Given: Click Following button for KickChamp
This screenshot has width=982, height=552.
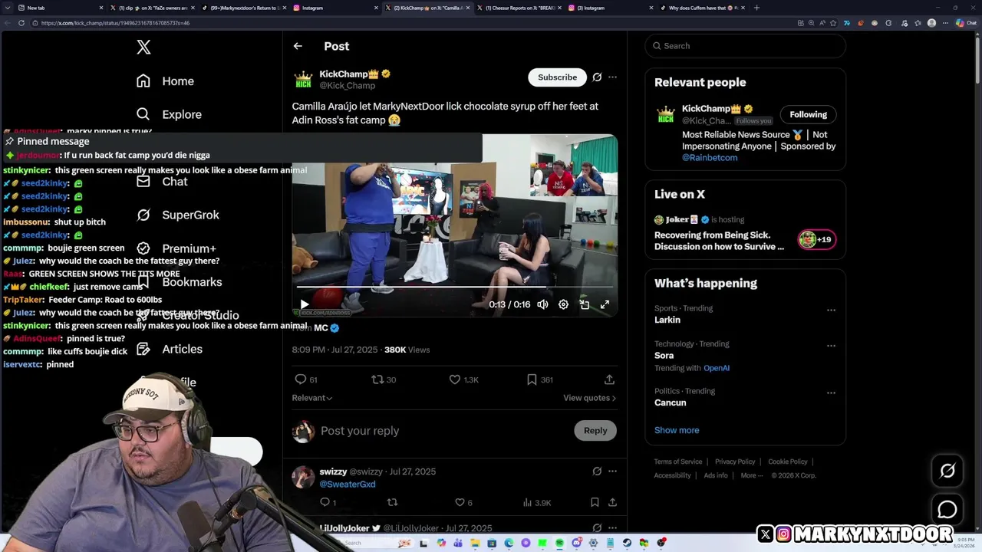Looking at the screenshot, I should tap(808, 114).
